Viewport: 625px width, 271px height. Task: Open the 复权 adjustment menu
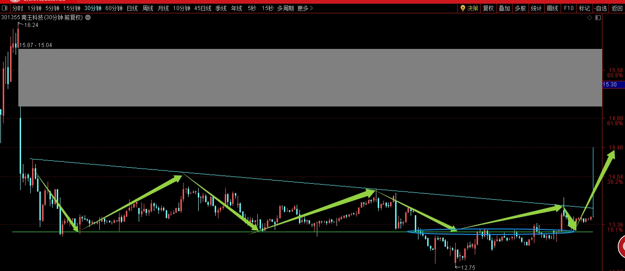[489, 8]
